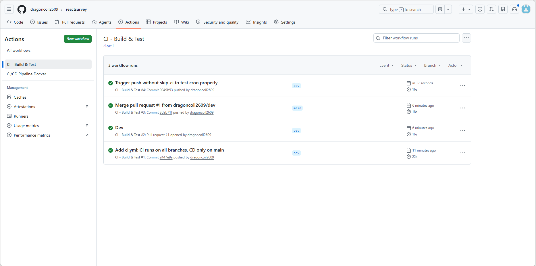536x266 pixels.
Task: Open options menu for run #4
Action: [x=463, y=86]
